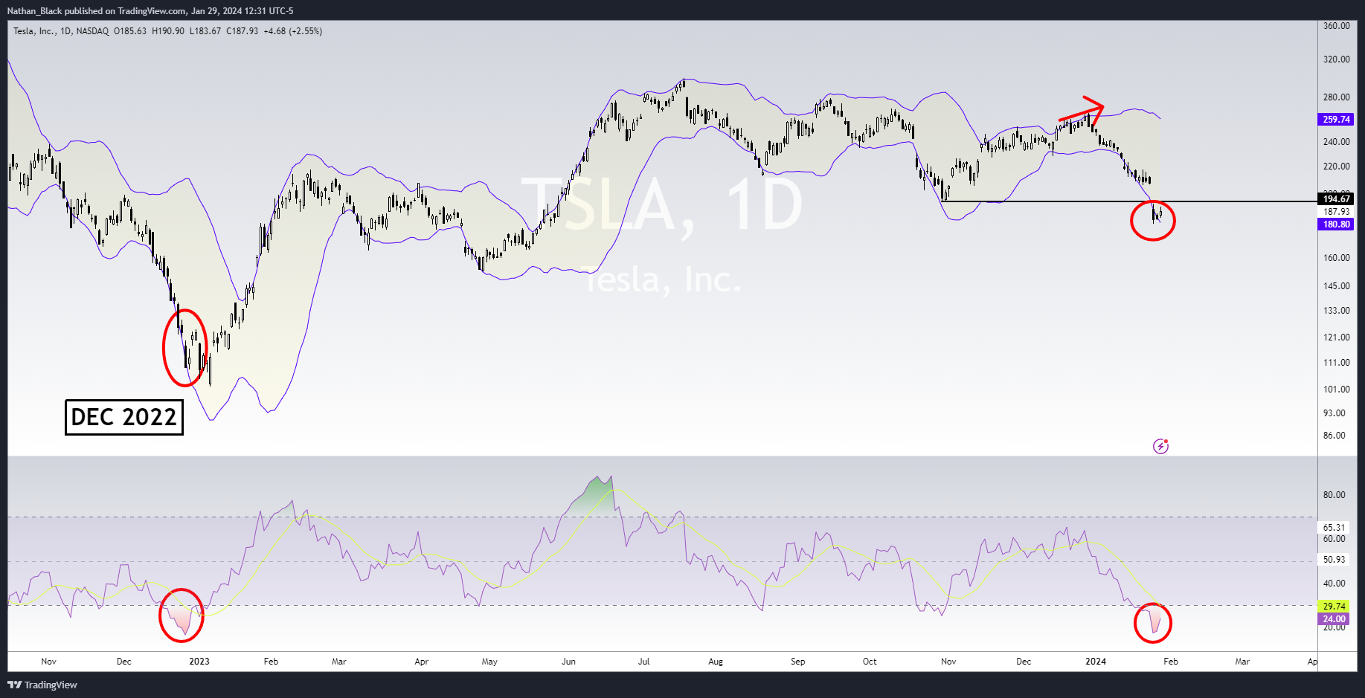Select the 'DEC 2022' text note on chart
The width and height of the screenshot is (1365, 698).
pyautogui.click(x=124, y=417)
